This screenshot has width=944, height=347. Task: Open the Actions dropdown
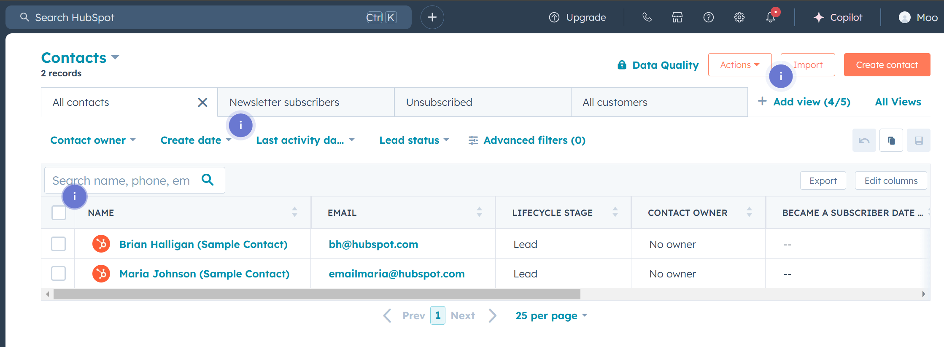pyautogui.click(x=740, y=65)
